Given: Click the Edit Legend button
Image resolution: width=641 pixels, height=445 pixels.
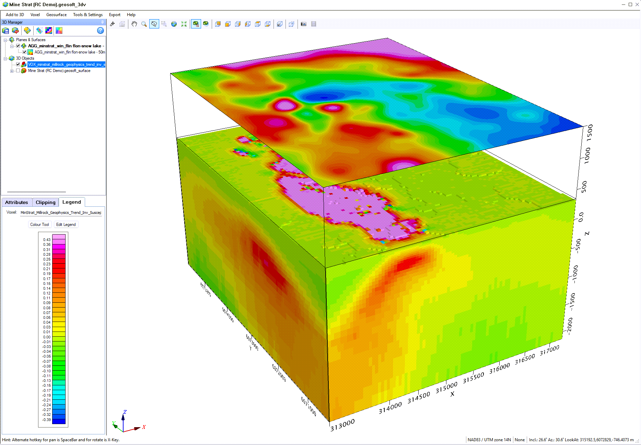Looking at the screenshot, I should (66, 225).
